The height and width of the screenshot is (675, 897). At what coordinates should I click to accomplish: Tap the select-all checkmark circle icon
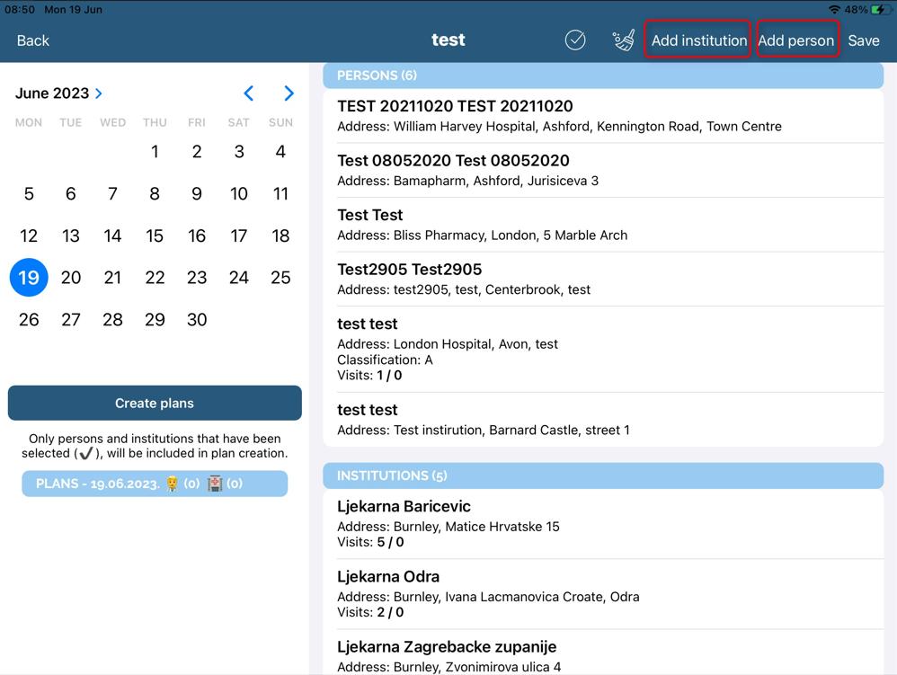[x=575, y=40]
